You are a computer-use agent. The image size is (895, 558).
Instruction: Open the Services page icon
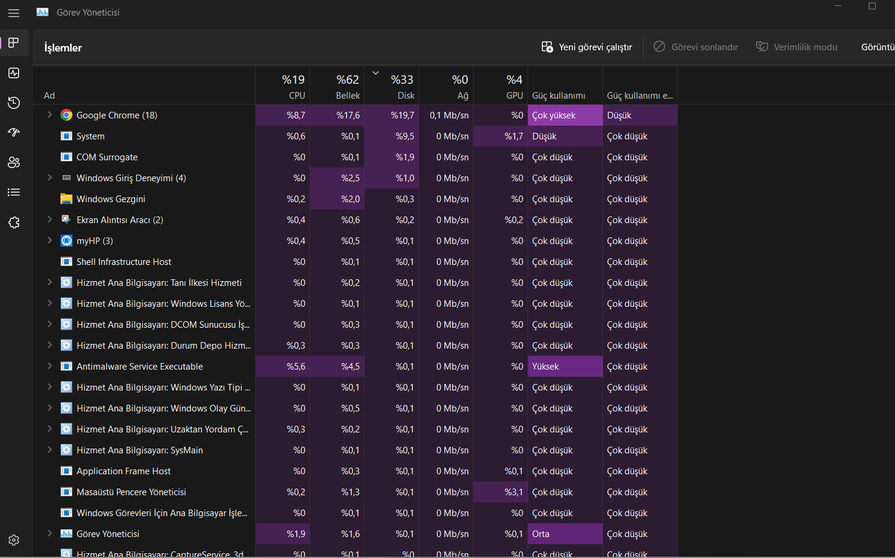tap(14, 222)
